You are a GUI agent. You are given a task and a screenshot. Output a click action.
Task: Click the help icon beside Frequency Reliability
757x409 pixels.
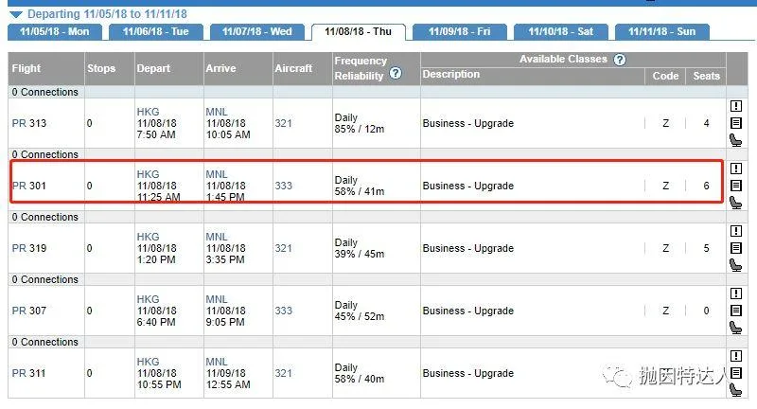point(396,74)
